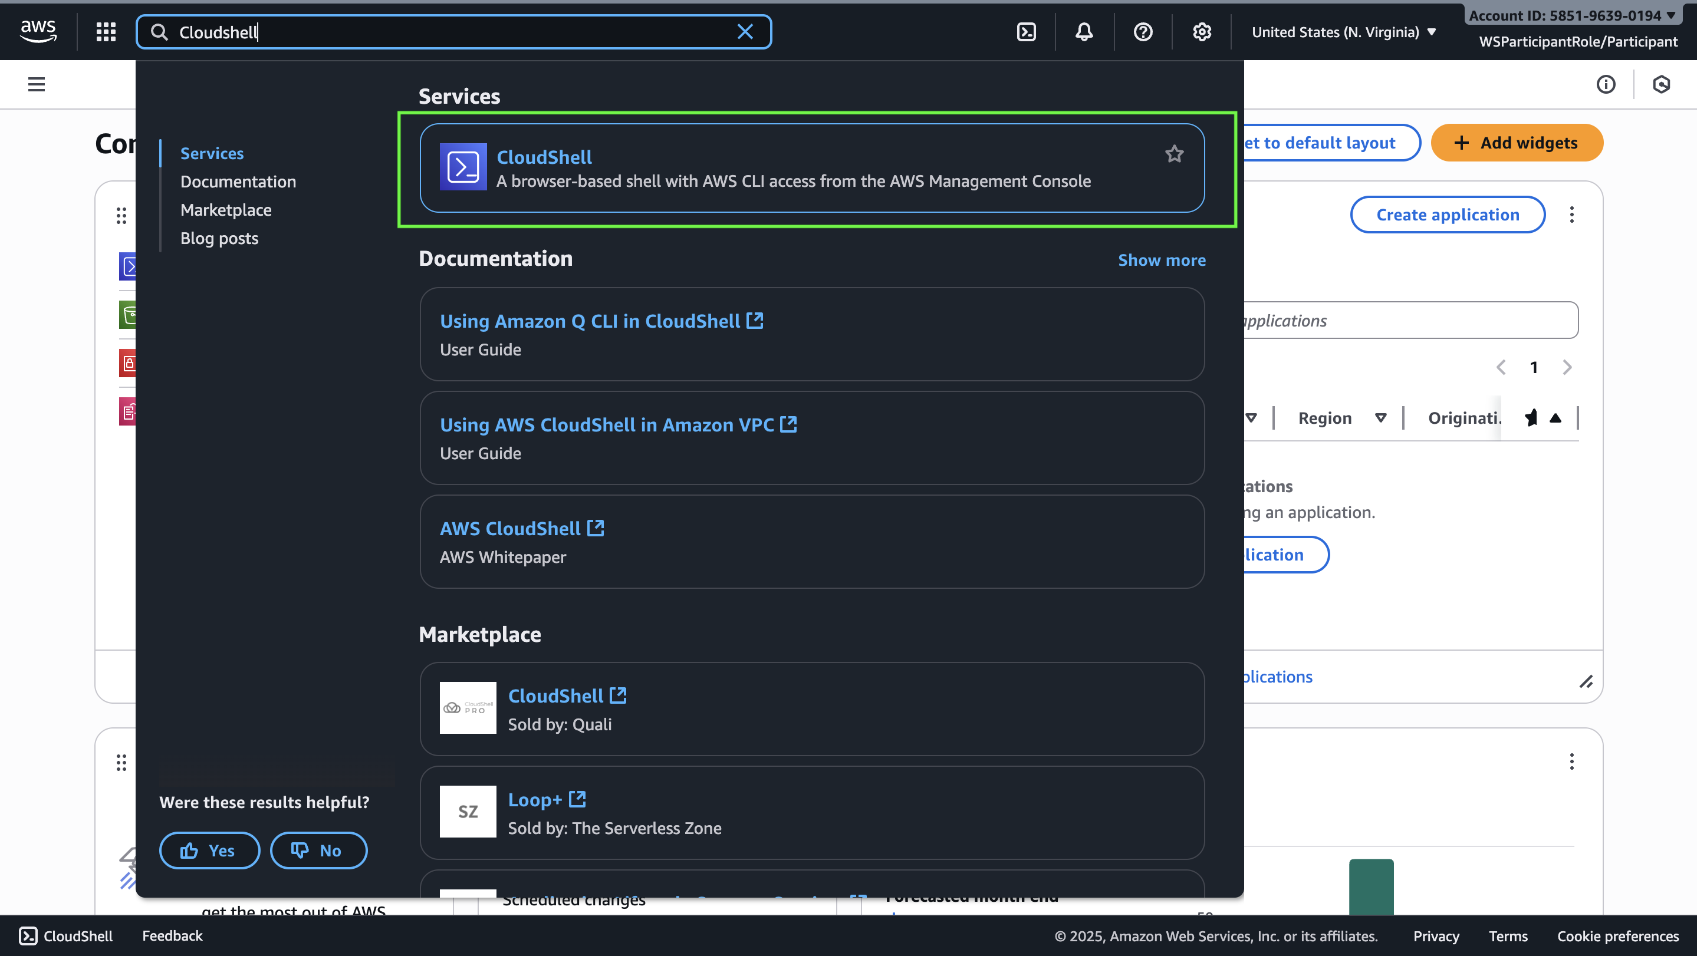
Task: Clear the search field with the X
Action: (745, 32)
